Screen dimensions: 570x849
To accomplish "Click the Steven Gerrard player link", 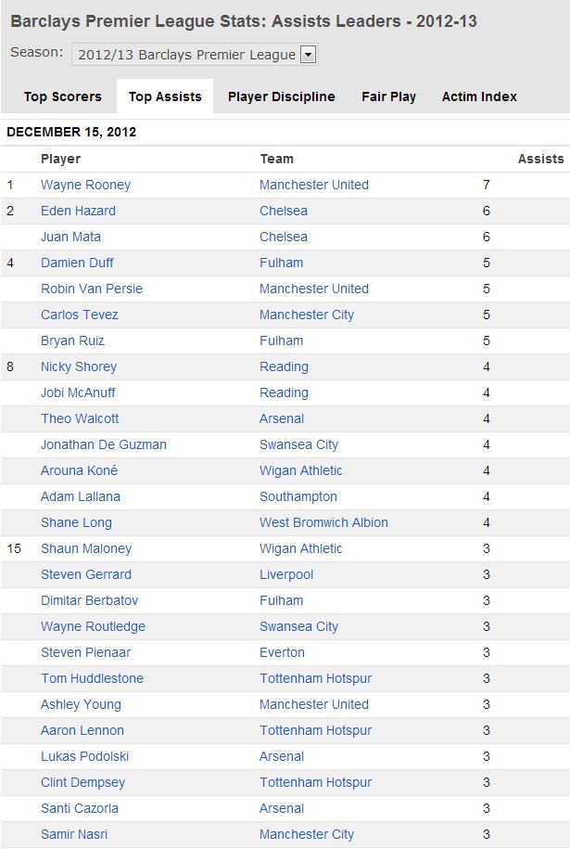I will click(86, 574).
